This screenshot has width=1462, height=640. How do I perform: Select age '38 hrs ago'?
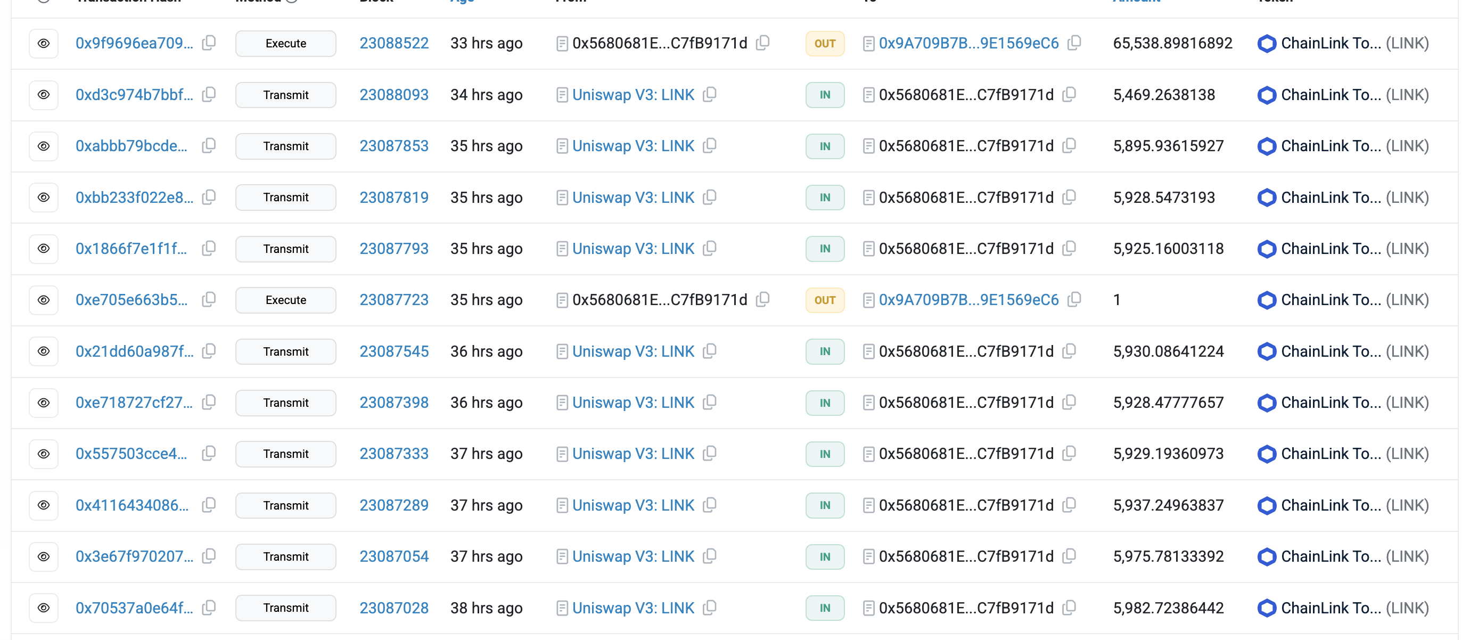tap(487, 608)
